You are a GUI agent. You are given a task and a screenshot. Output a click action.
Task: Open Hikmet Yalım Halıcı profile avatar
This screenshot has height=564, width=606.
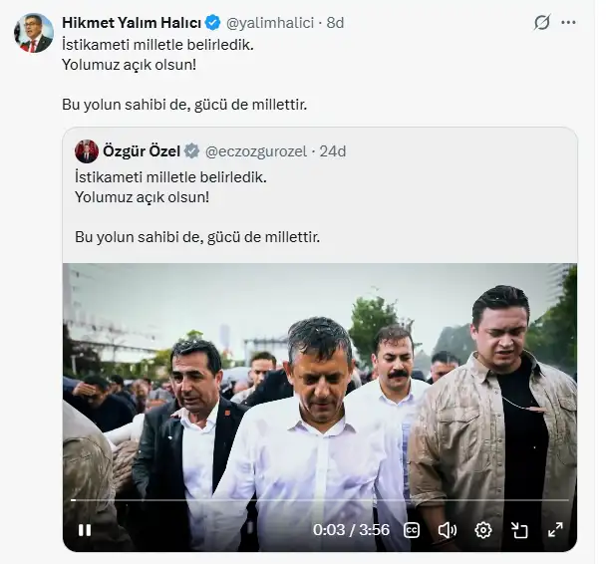coord(34,33)
